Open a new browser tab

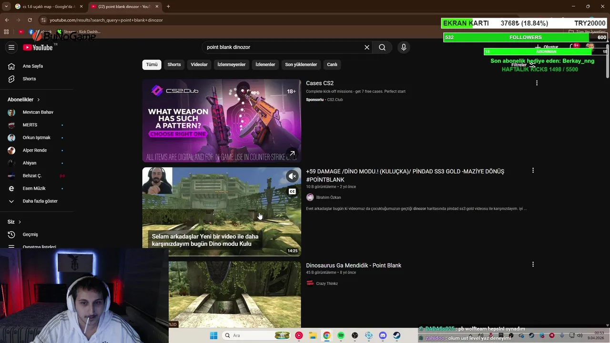click(x=168, y=7)
